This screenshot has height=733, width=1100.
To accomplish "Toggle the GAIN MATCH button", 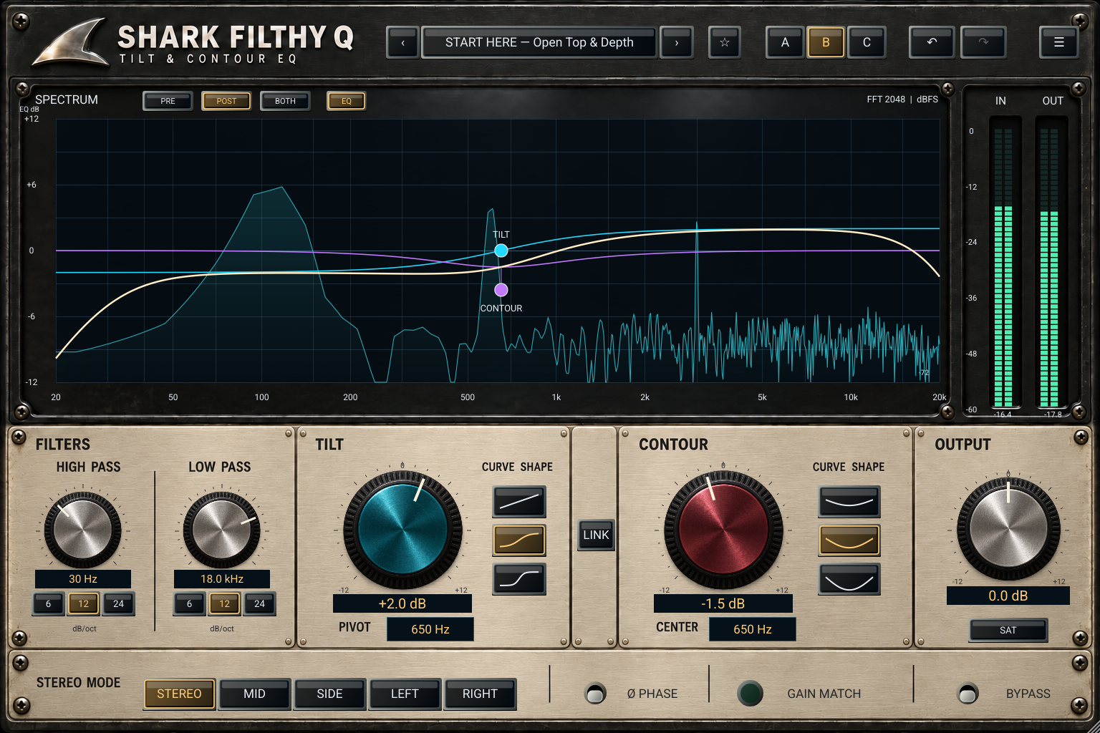I will [x=750, y=694].
